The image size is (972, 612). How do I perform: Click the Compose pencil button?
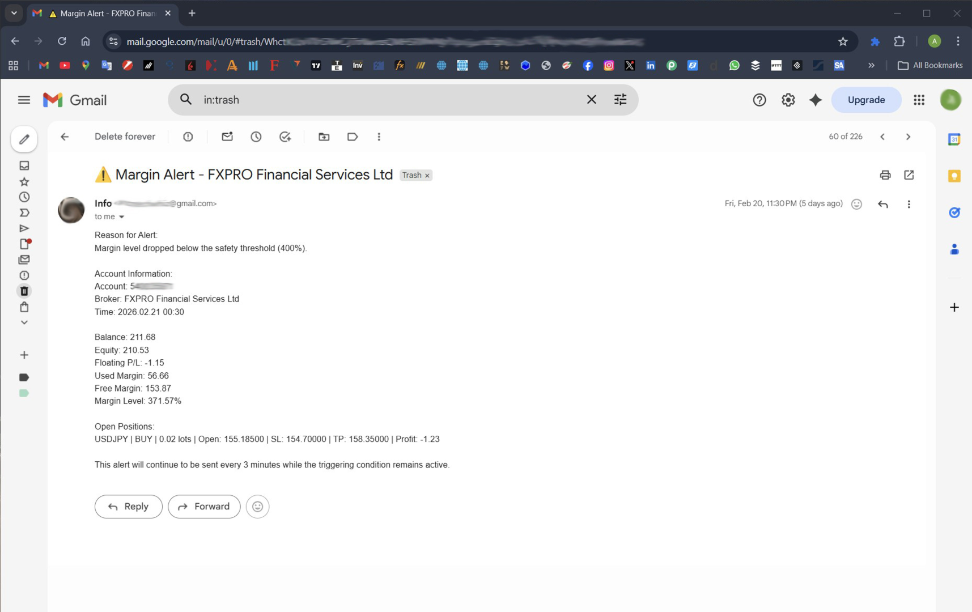click(24, 139)
